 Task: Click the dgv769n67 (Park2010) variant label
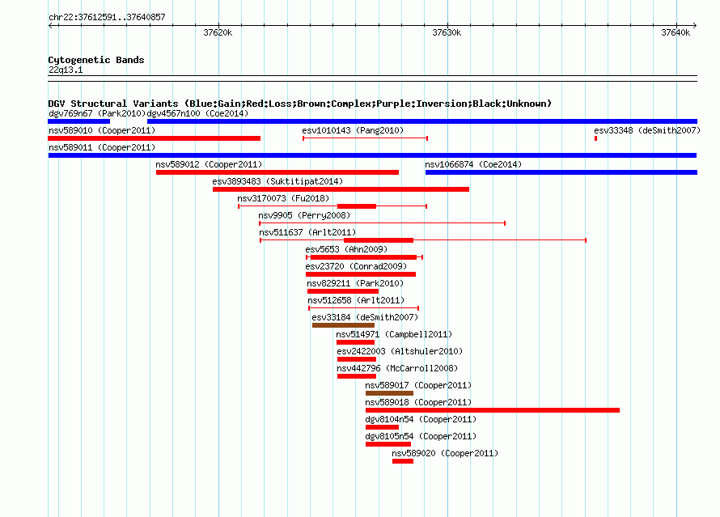click(x=97, y=113)
